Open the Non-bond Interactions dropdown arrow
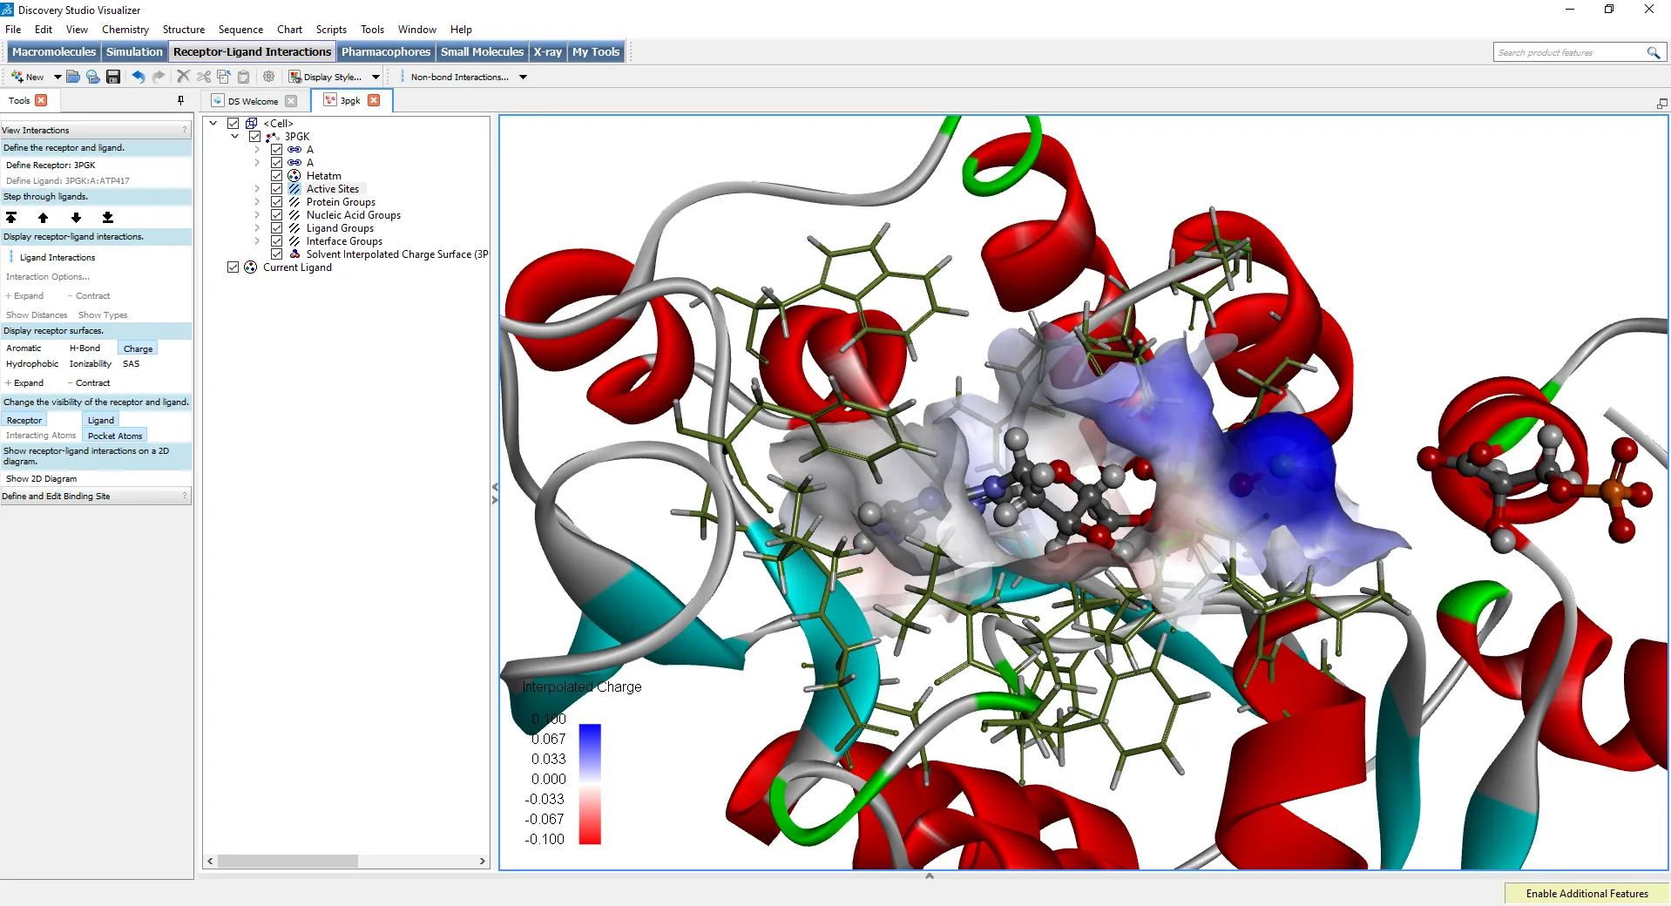1671x906 pixels. tap(523, 77)
